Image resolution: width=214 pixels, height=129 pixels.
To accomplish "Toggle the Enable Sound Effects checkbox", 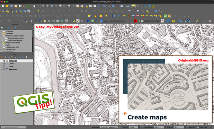I will tap(140, 21).
